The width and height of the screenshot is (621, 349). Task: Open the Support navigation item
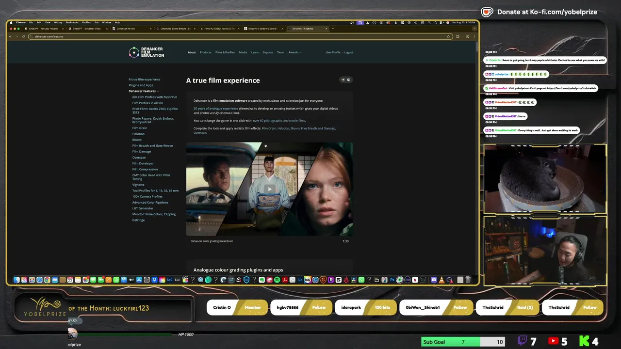click(268, 52)
